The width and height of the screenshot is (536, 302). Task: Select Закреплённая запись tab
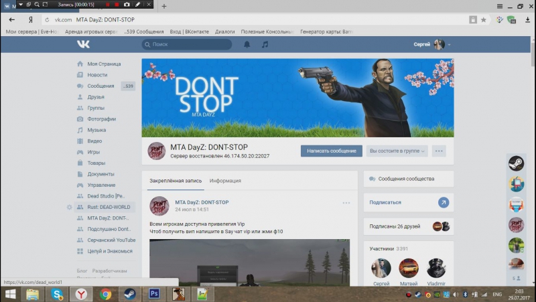tap(176, 181)
